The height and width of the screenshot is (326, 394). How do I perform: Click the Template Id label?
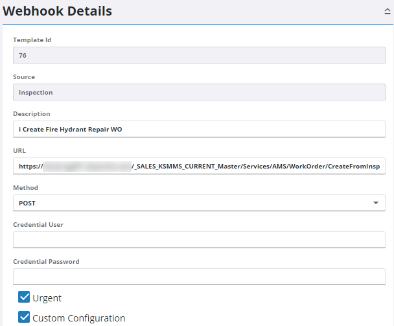[32, 40]
